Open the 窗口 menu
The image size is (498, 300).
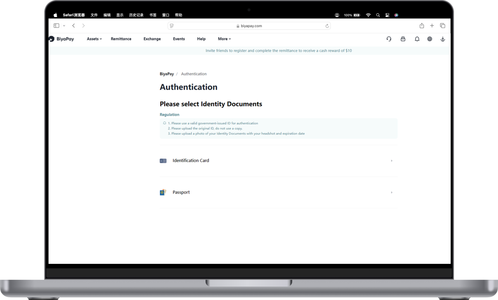tap(166, 15)
